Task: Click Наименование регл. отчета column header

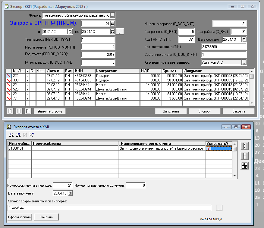Action: pos(162,144)
